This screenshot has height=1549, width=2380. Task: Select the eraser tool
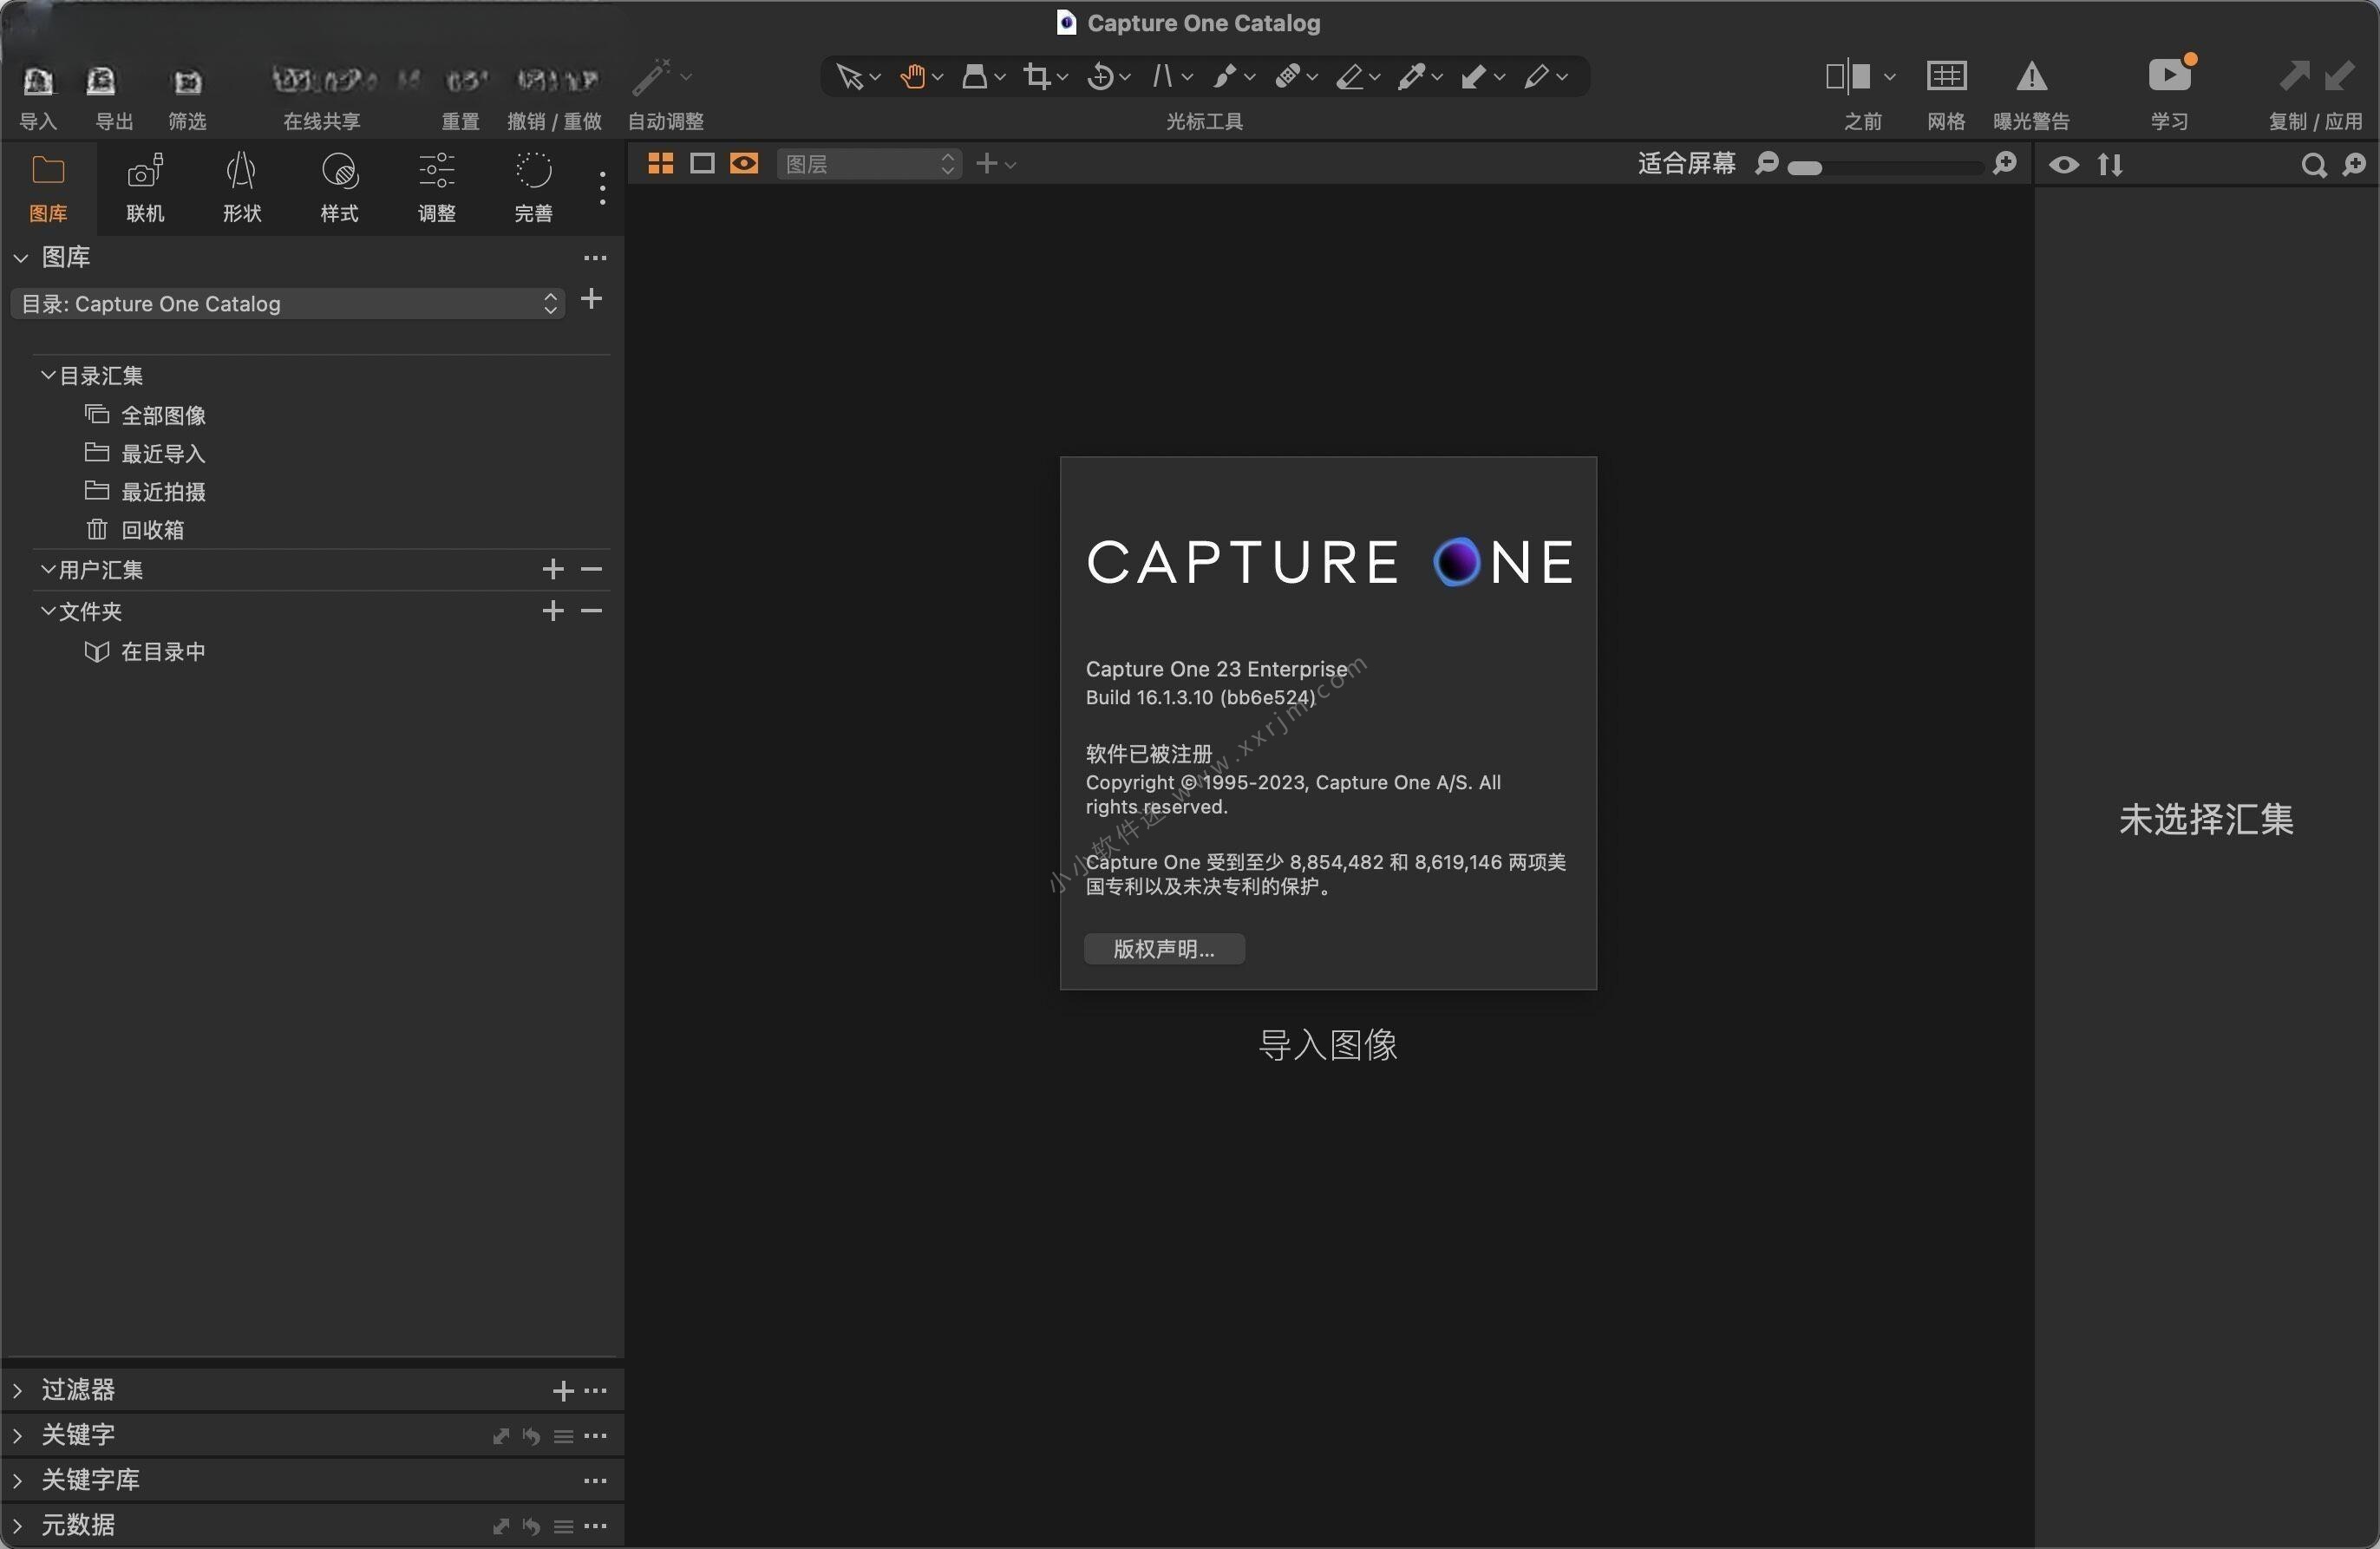point(1350,77)
